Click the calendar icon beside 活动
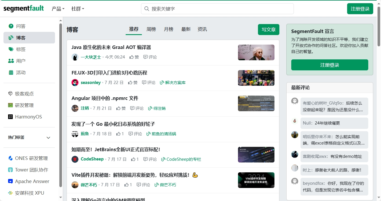The height and width of the screenshot is (201, 381). pos(11,72)
